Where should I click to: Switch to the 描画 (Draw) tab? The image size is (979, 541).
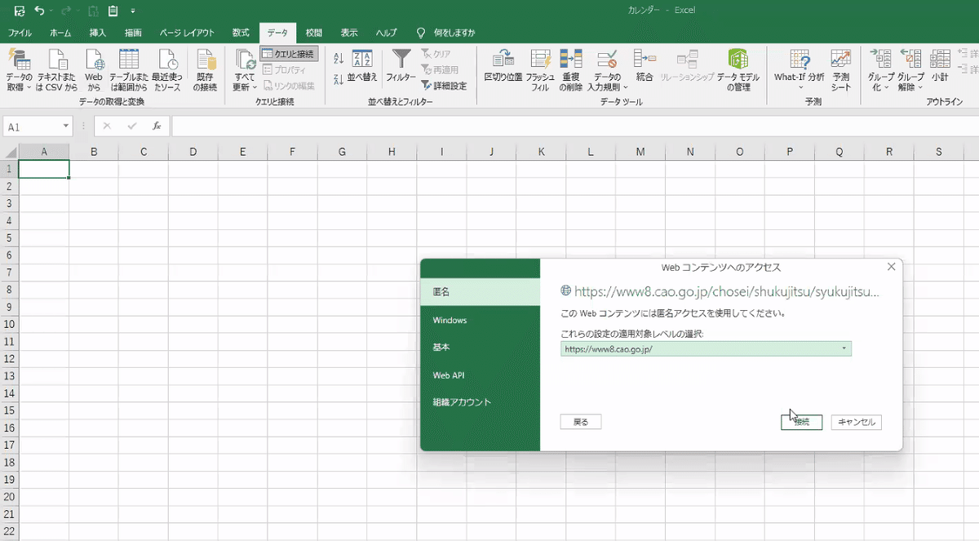point(133,33)
